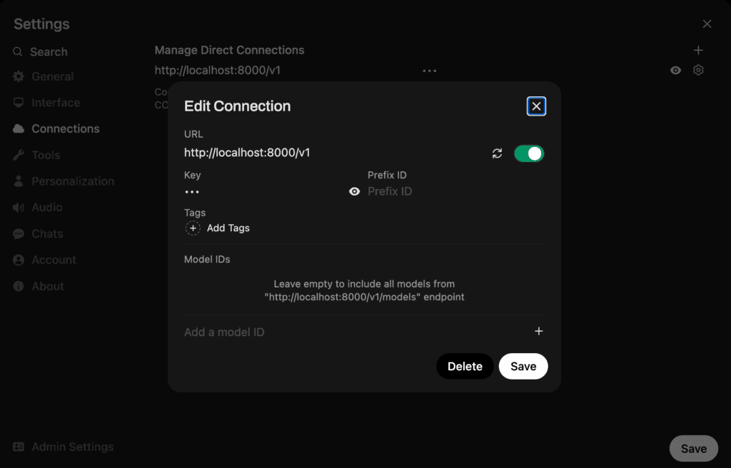This screenshot has height=468, width=731.
Task: Show the API key with eye icon
Action: (x=354, y=192)
